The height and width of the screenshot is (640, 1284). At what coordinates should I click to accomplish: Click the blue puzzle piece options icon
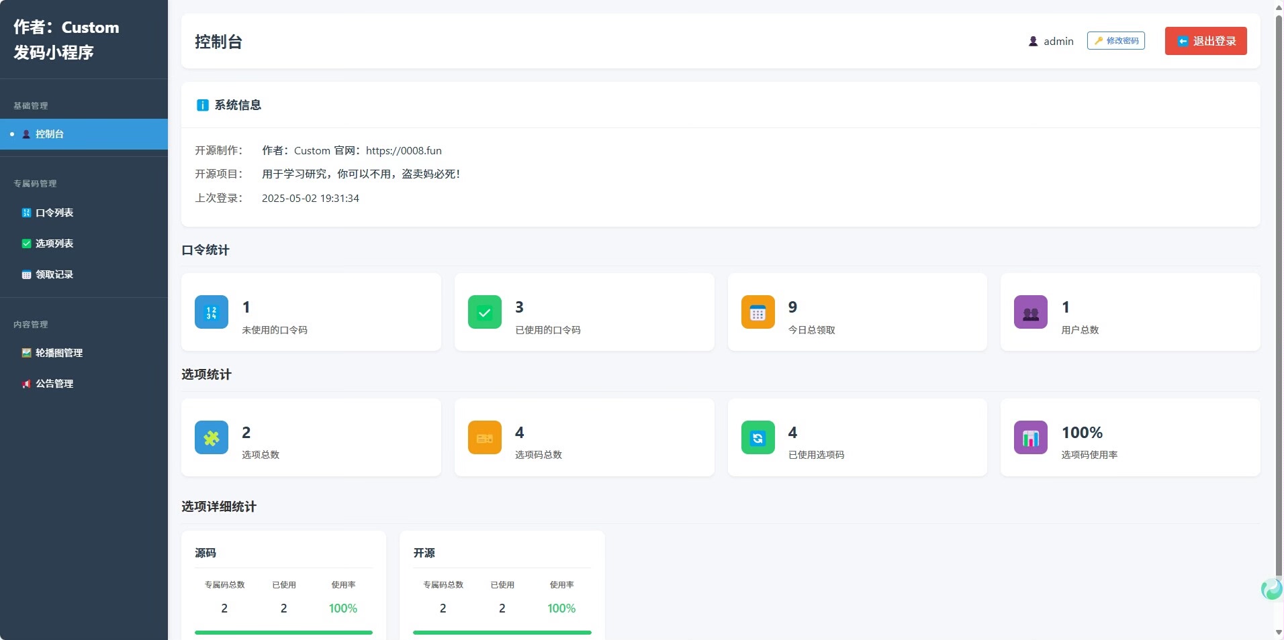[x=211, y=437]
